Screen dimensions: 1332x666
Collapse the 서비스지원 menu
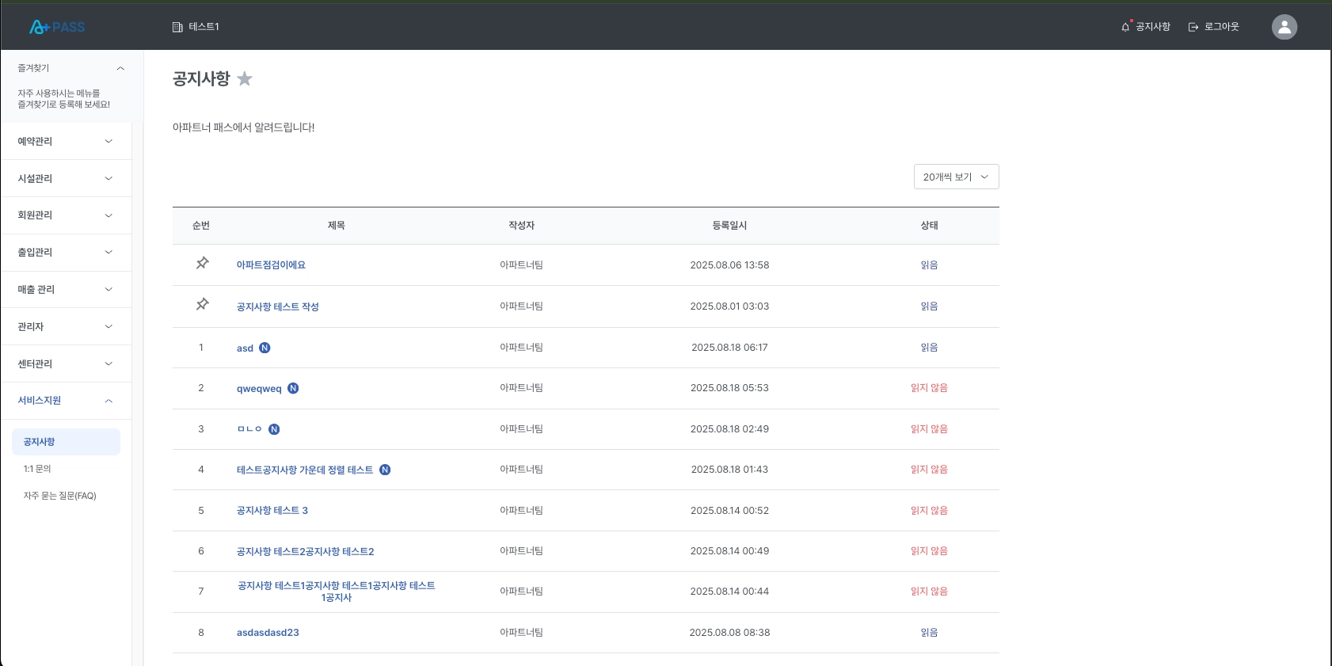[x=66, y=401]
